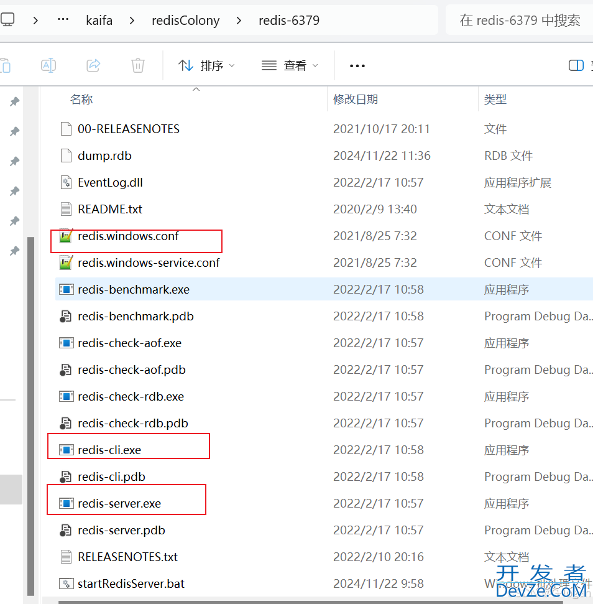Select the file name redis-cli.exe

109,450
